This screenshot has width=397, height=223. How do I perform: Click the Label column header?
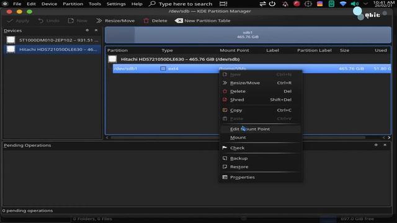click(272, 50)
